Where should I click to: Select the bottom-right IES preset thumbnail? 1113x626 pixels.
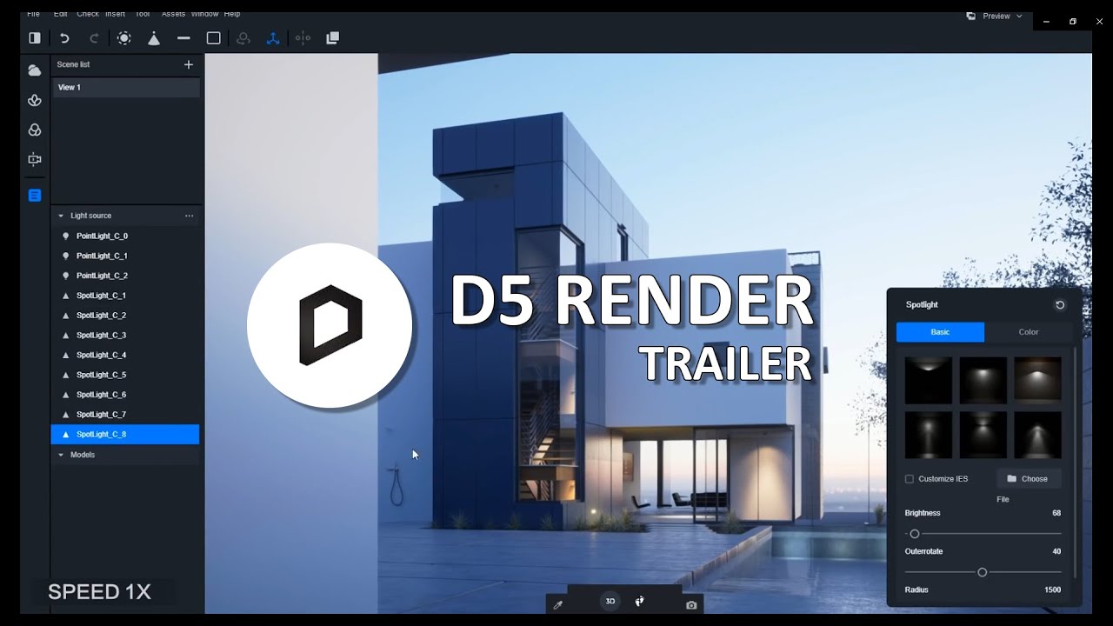coord(1037,435)
